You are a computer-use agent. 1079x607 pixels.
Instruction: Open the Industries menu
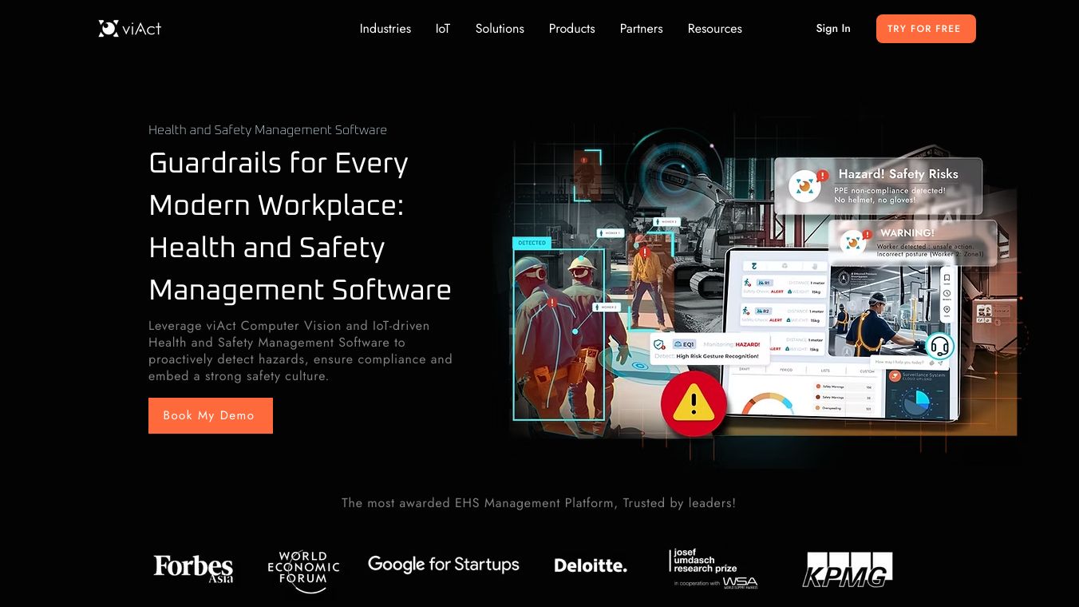[385, 29]
